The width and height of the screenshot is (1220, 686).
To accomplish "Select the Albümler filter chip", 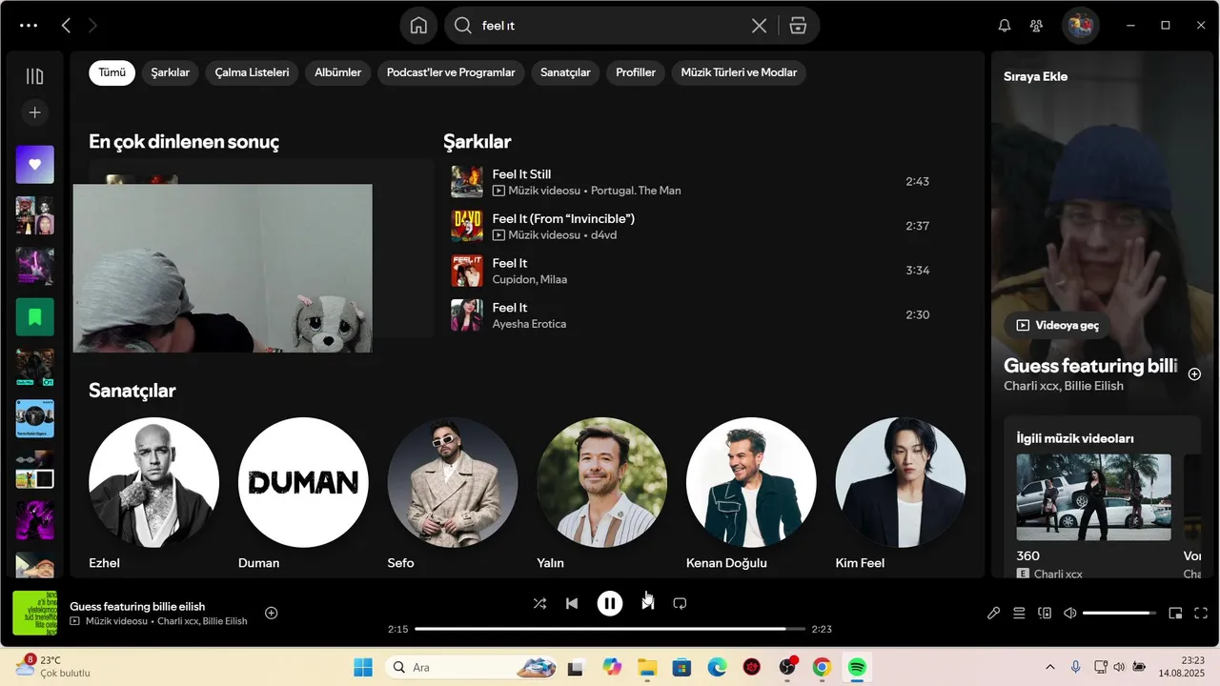I will point(337,72).
